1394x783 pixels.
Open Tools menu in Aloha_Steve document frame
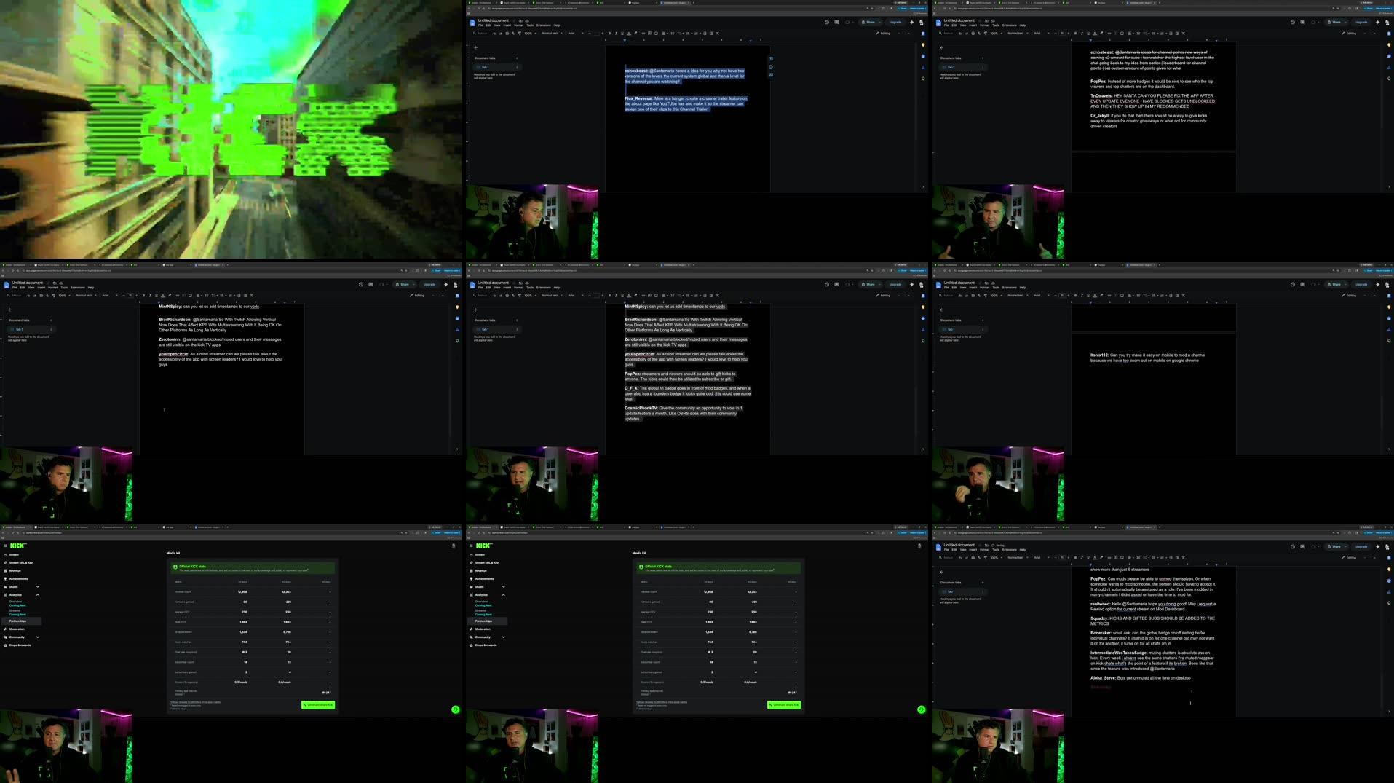click(x=996, y=550)
